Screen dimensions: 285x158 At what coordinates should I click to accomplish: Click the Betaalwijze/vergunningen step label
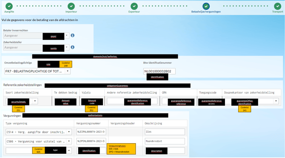point(206,11)
